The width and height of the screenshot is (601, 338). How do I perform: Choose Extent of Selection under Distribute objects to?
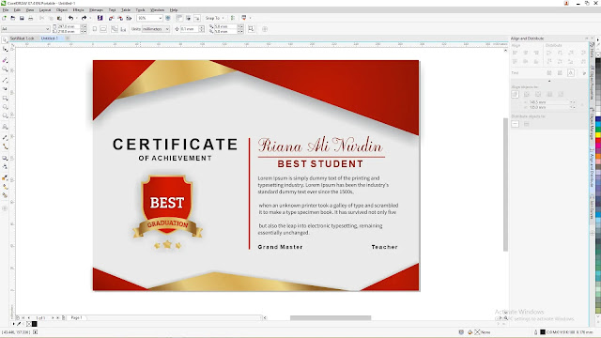tap(516, 124)
